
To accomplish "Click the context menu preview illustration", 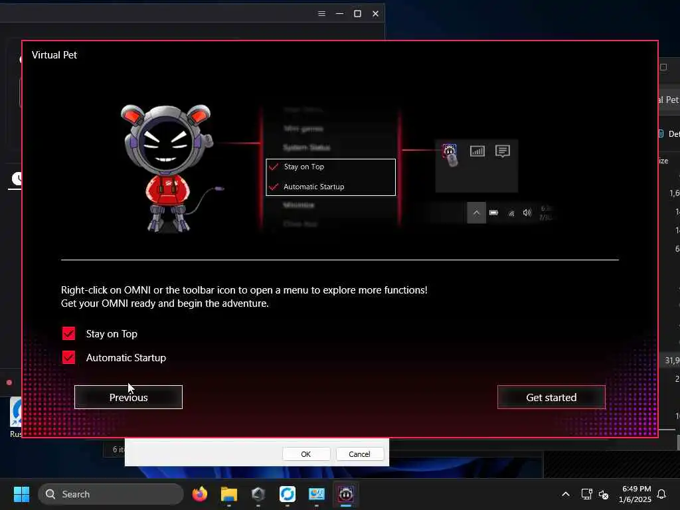I will (x=331, y=167).
